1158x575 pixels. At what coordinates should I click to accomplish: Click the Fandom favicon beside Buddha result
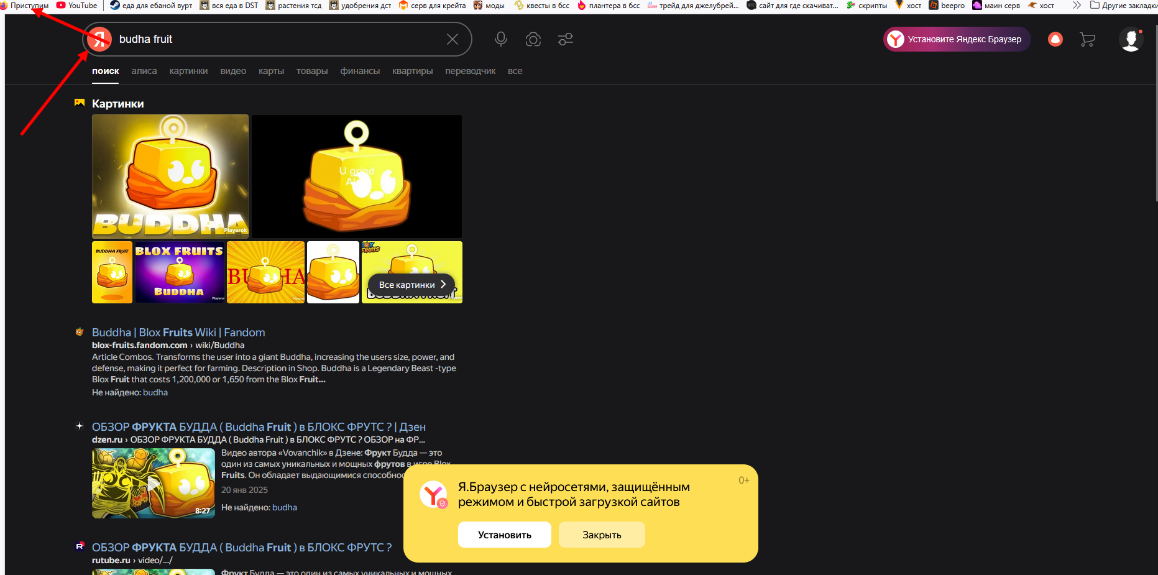click(x=80, y=332)
